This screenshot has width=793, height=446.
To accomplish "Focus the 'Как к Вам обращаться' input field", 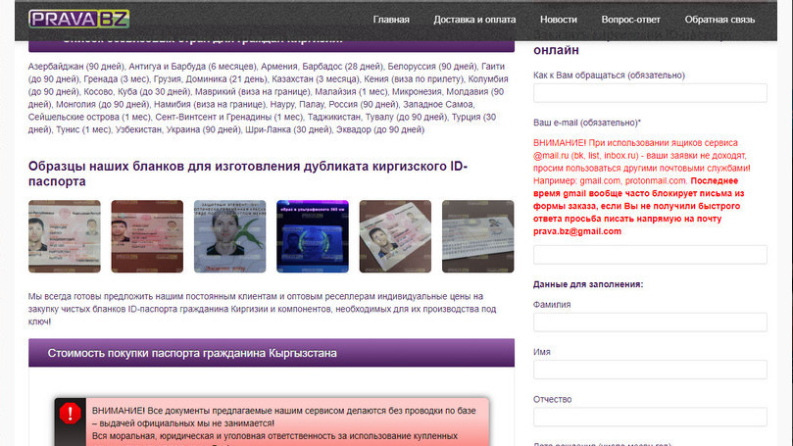I will coord(650,94).
